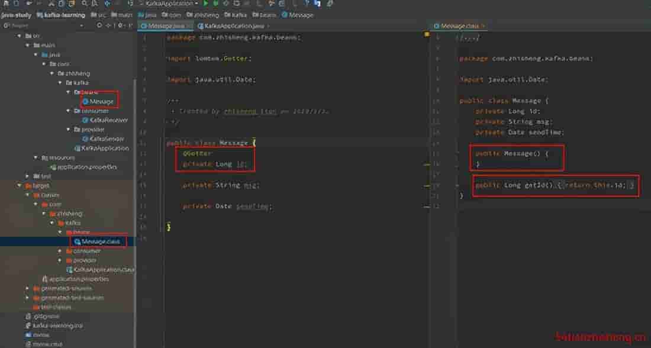Image resolution: width=651 pixels, height=348 pixels.
Task: Open KafkaReceiver class in project tree
Action: coord(108,120)
